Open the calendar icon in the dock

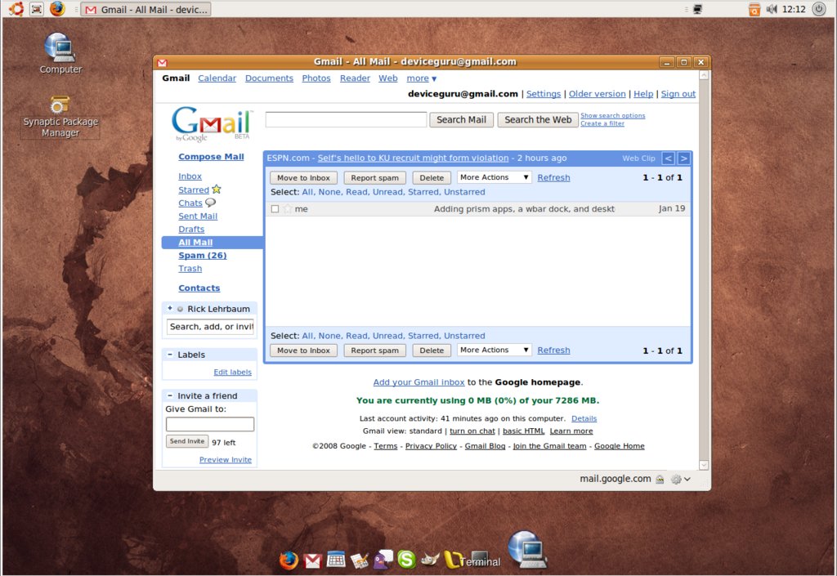[x=336, y=560]
